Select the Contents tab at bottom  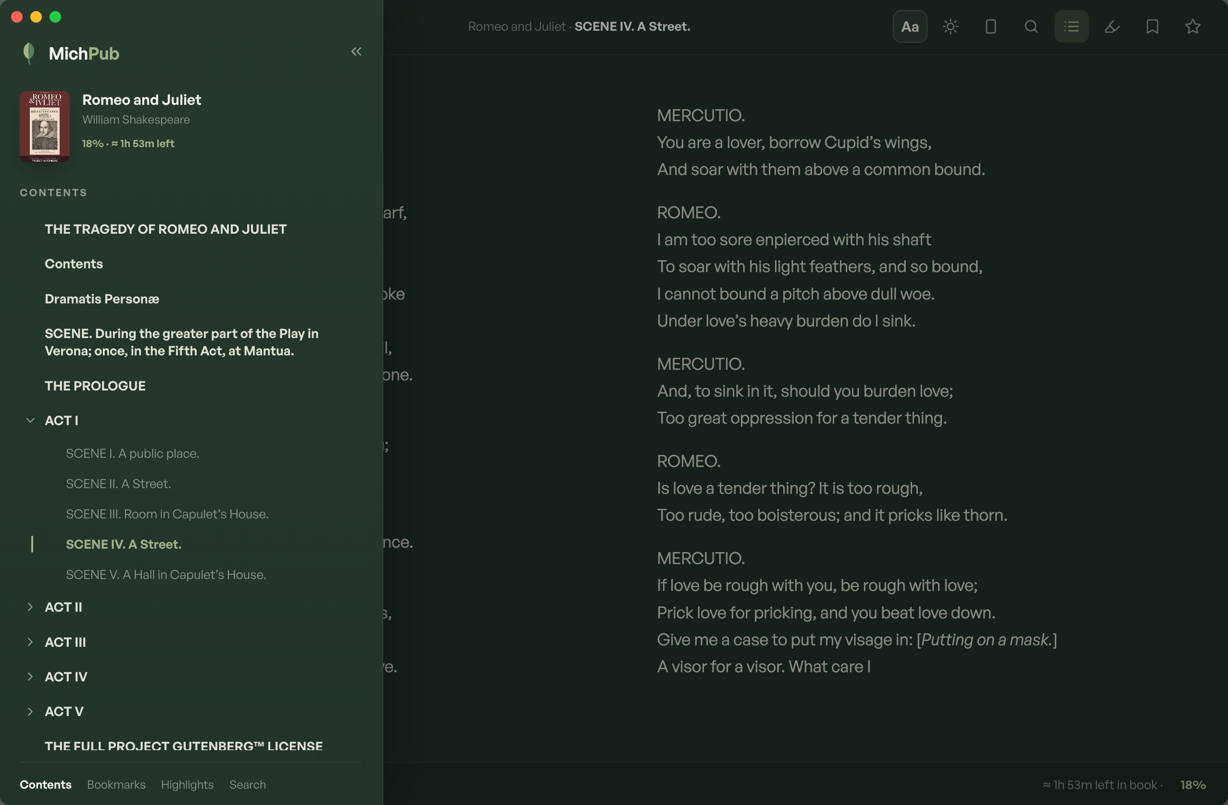[x=45, y=784]
